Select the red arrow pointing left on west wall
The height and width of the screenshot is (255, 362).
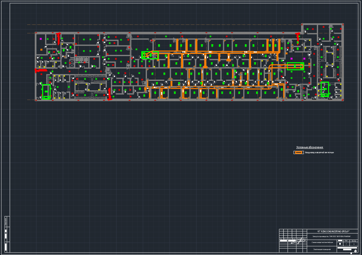(x=41, y=70)
